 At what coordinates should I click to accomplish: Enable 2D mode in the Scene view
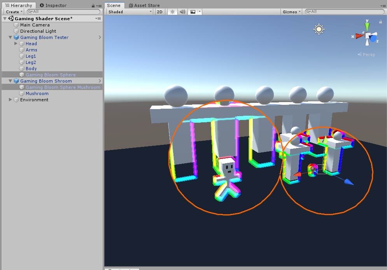[x=159, y=12]
